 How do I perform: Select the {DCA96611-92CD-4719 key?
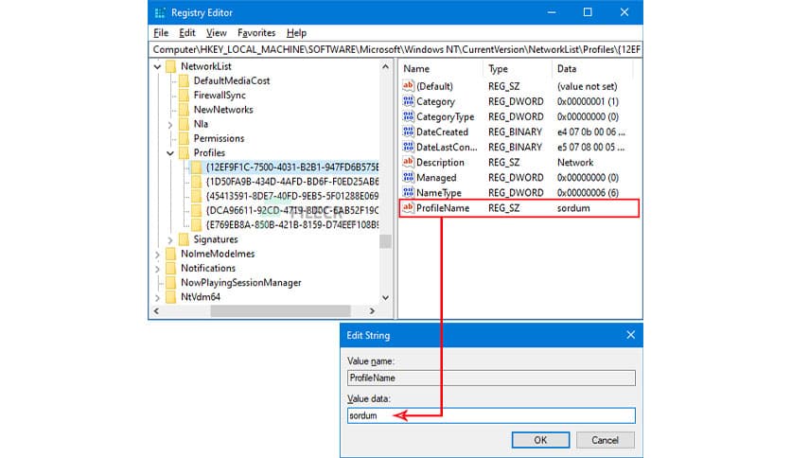[292, 210]
